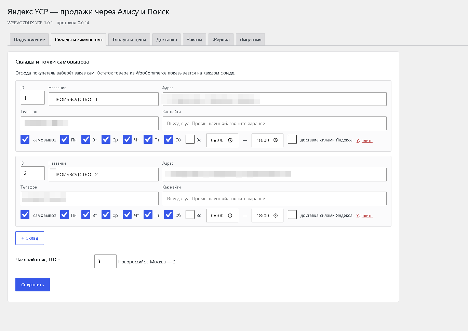
Task: Click the Сохранить button
Action: coord(32,285)
